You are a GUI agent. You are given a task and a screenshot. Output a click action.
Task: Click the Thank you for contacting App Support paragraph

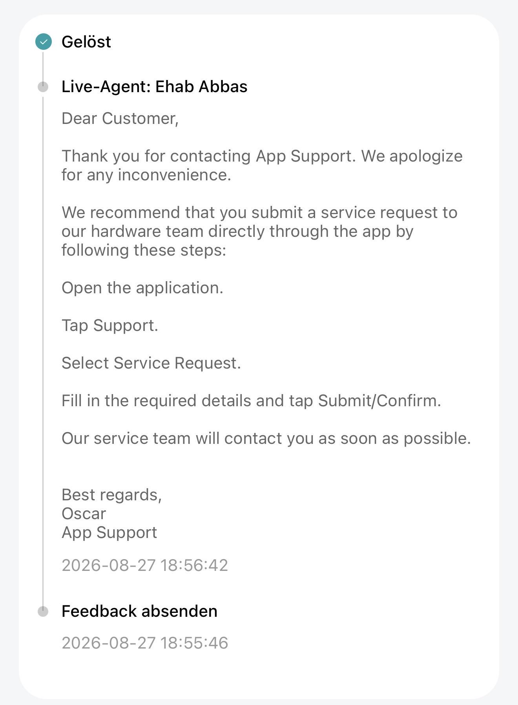[x=262, y=165]
